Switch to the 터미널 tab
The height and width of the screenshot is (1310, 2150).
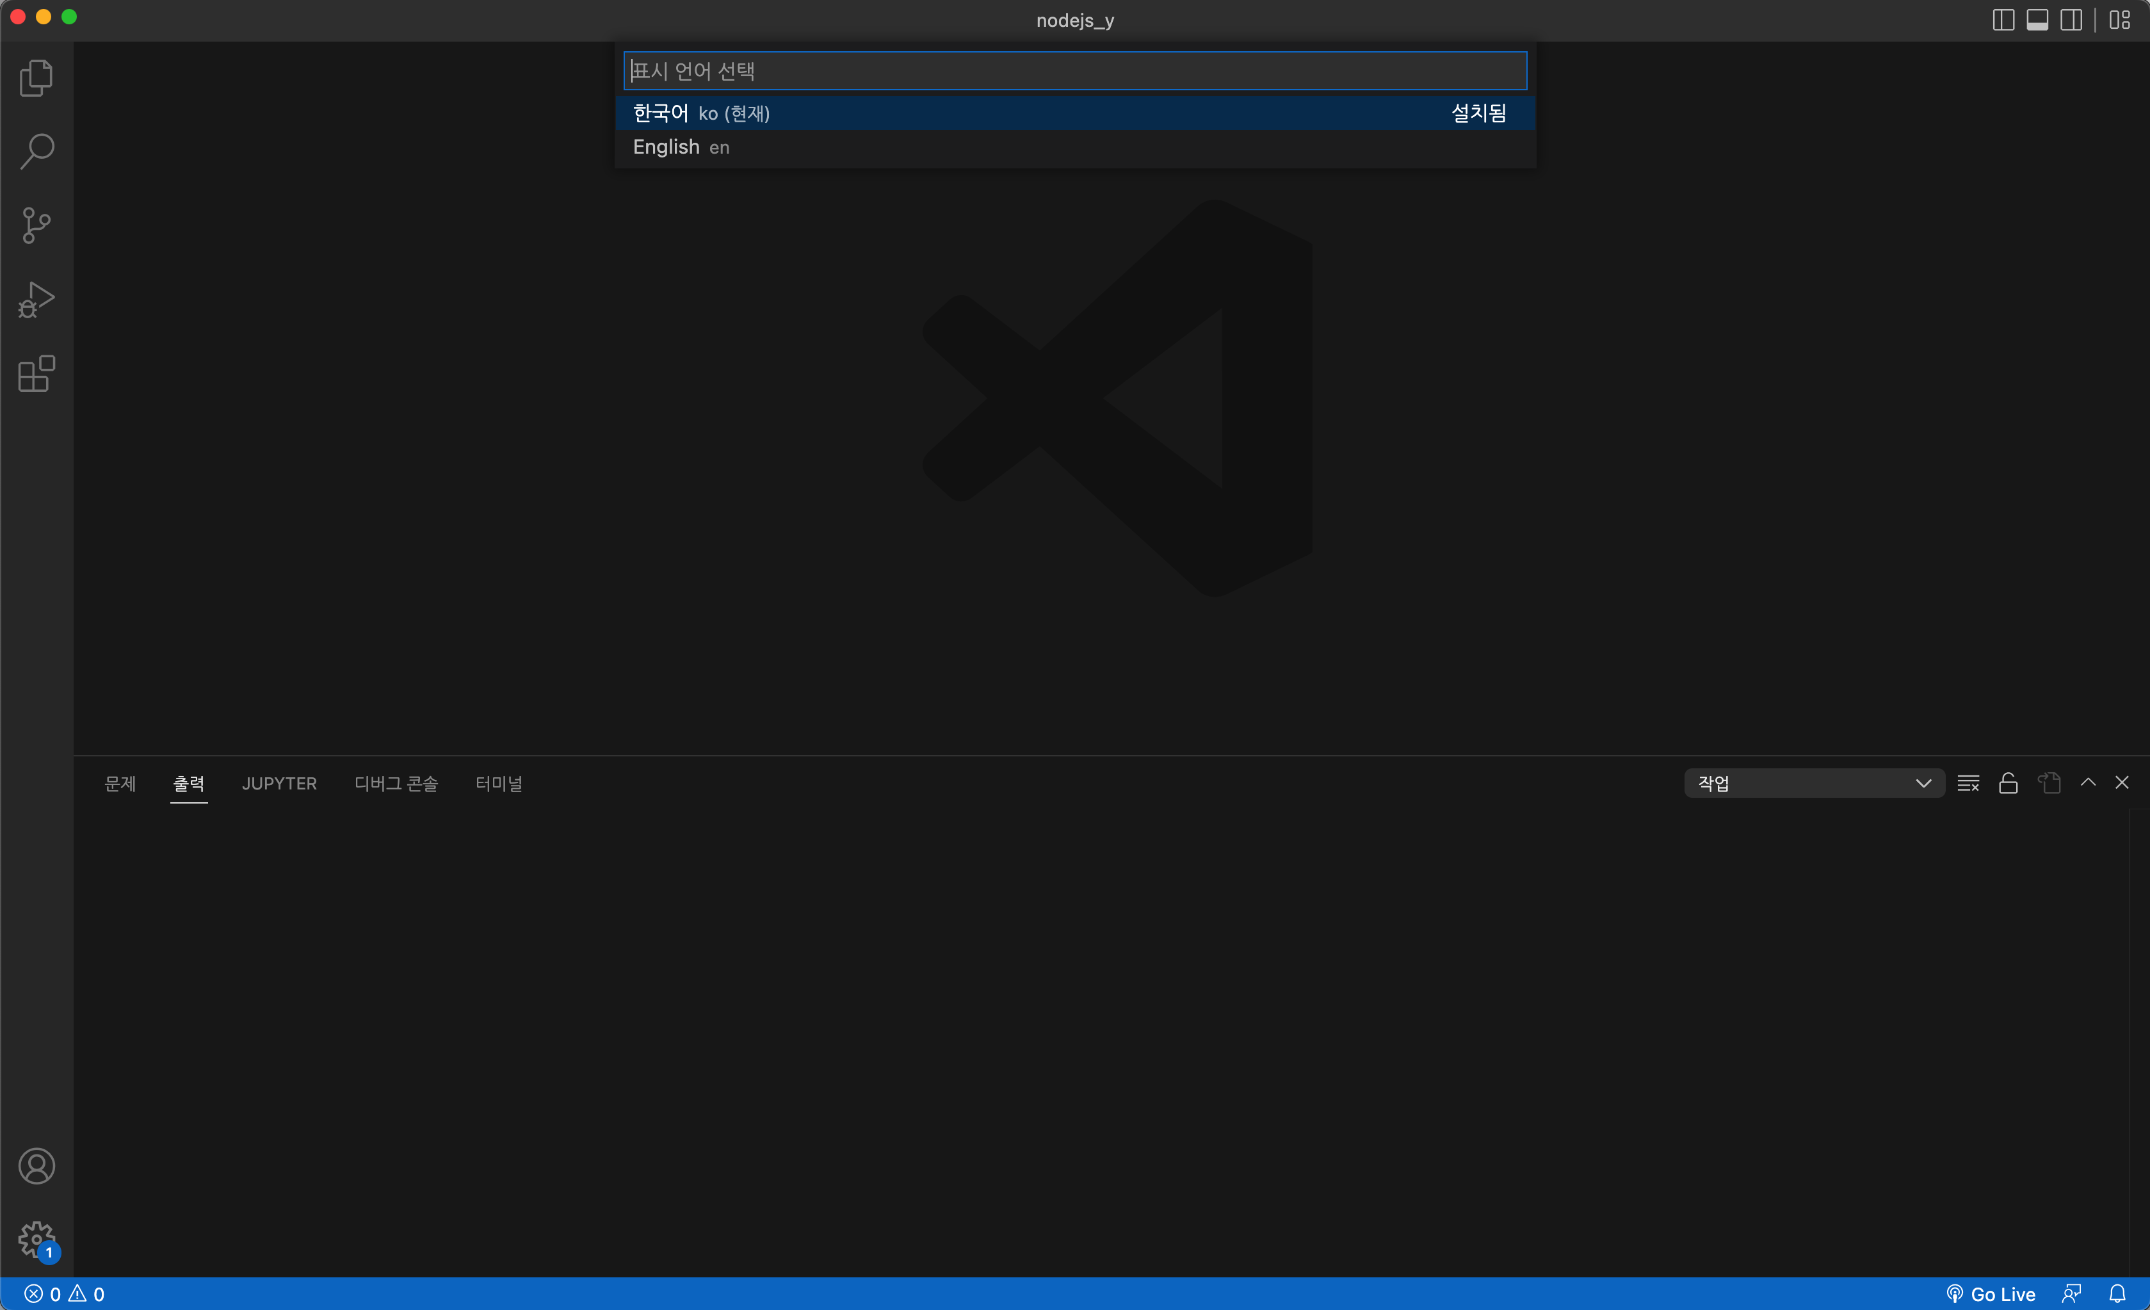tap(498, 783)
